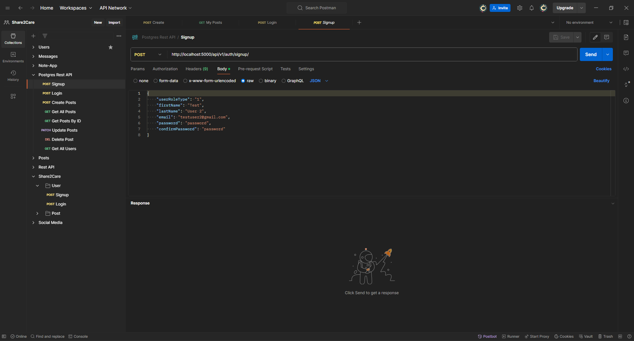Viewport: 634px width, 341px height.
Task: Open the History sidebar panel
Action: pos(13,76)
